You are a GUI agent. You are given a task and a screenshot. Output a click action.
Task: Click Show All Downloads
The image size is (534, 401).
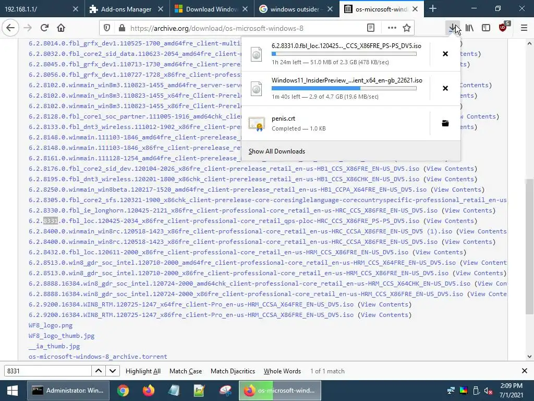[277, 151]
